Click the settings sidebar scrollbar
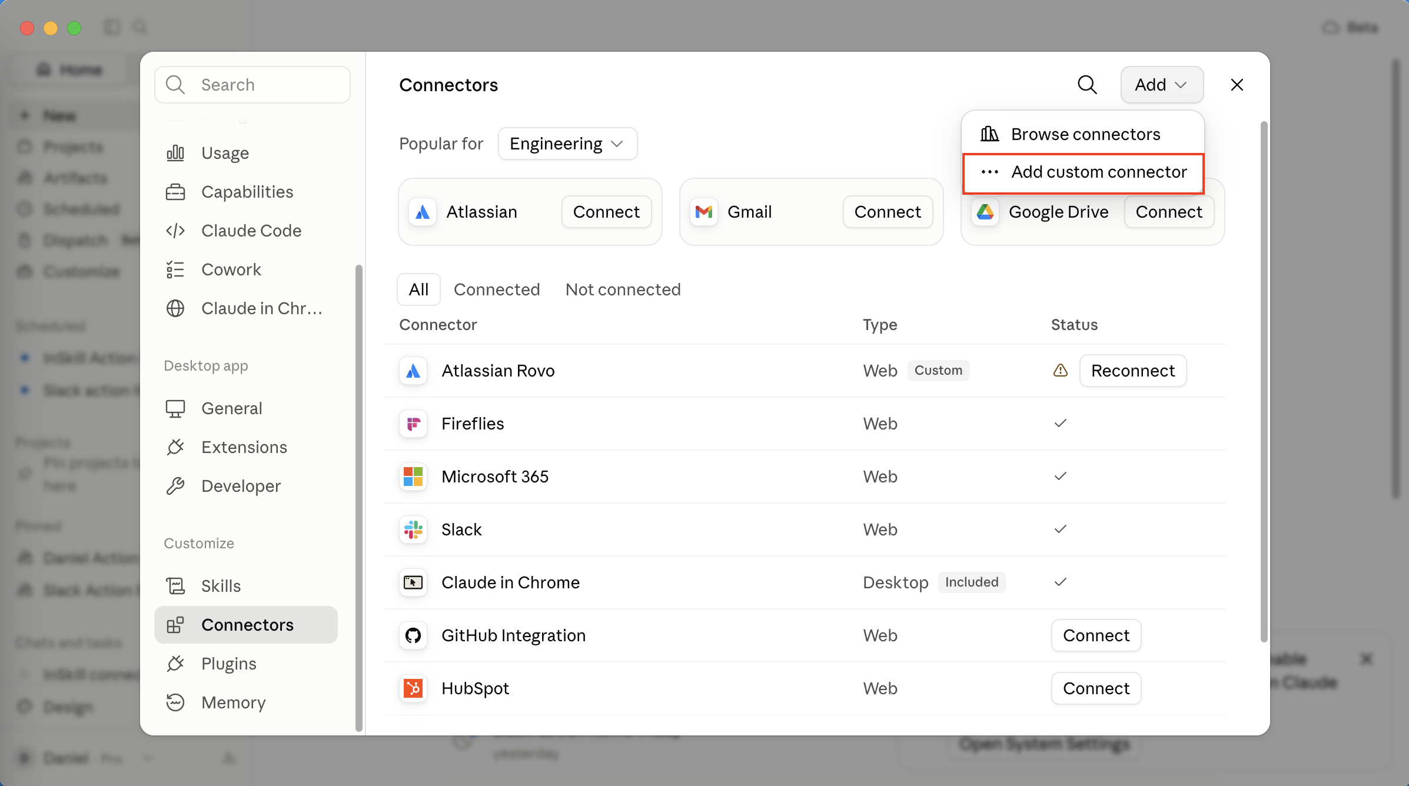This screenshot has width=1409, height=786. 358,498
